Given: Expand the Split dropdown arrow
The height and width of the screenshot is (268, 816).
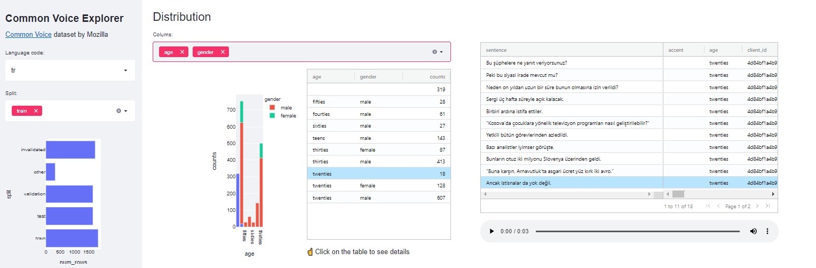Looking at the screenshot, I should (126, 111).
